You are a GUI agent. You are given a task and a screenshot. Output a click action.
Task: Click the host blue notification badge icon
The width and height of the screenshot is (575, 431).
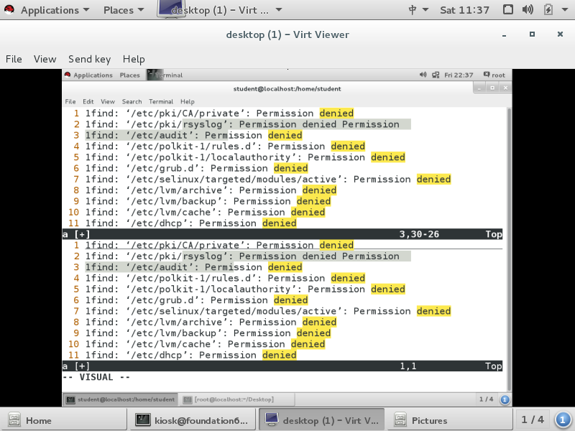point(563,420)
